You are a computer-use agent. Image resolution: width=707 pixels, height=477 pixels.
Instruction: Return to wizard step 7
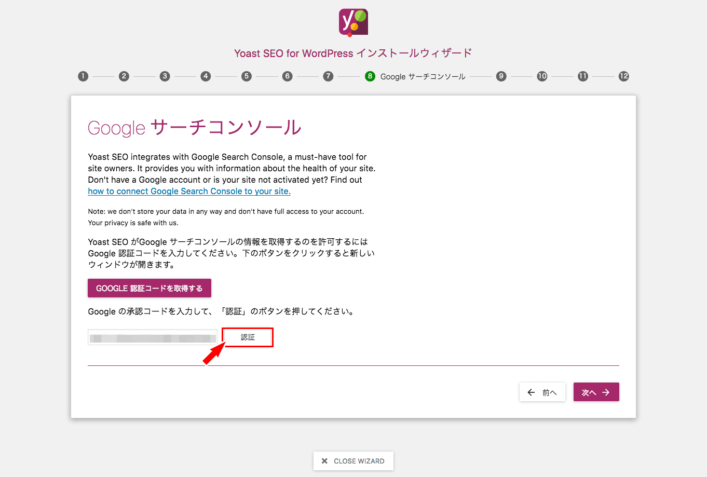(x=328, y=76)
